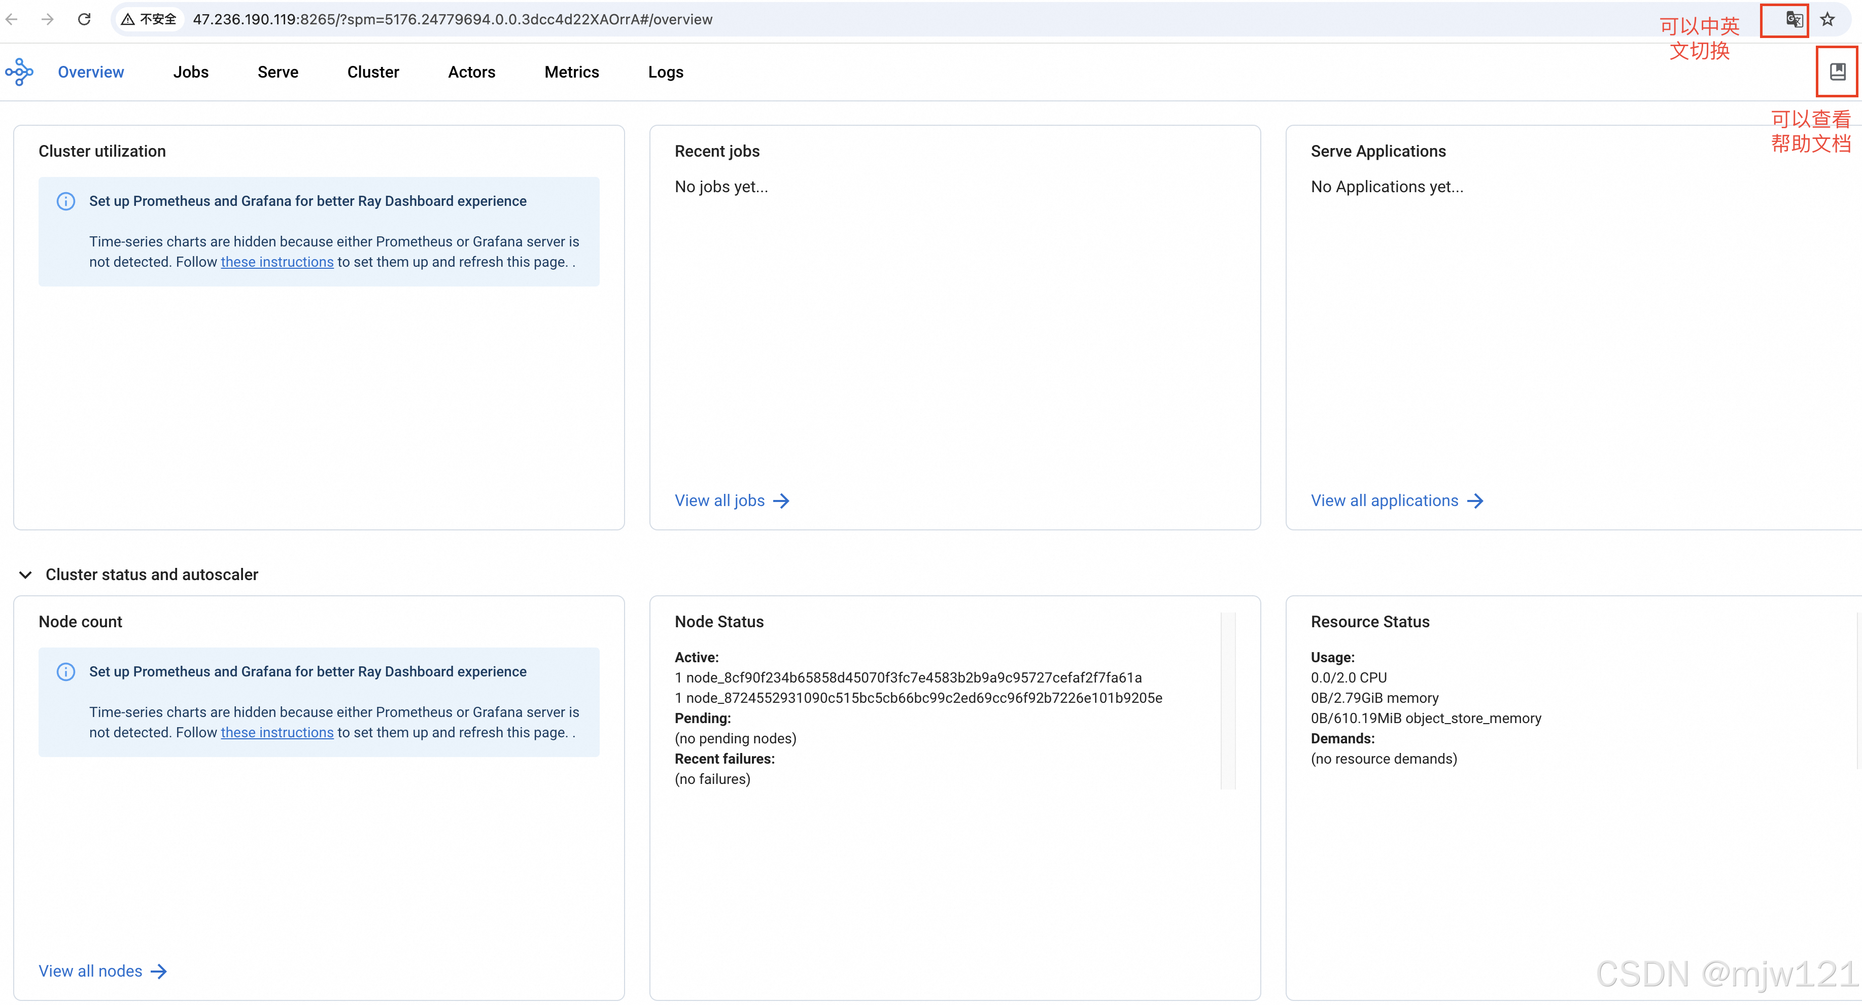Click these instructions link in Cluster utilization
The image size is (1862, 1005).
click(x=277, y=262)
